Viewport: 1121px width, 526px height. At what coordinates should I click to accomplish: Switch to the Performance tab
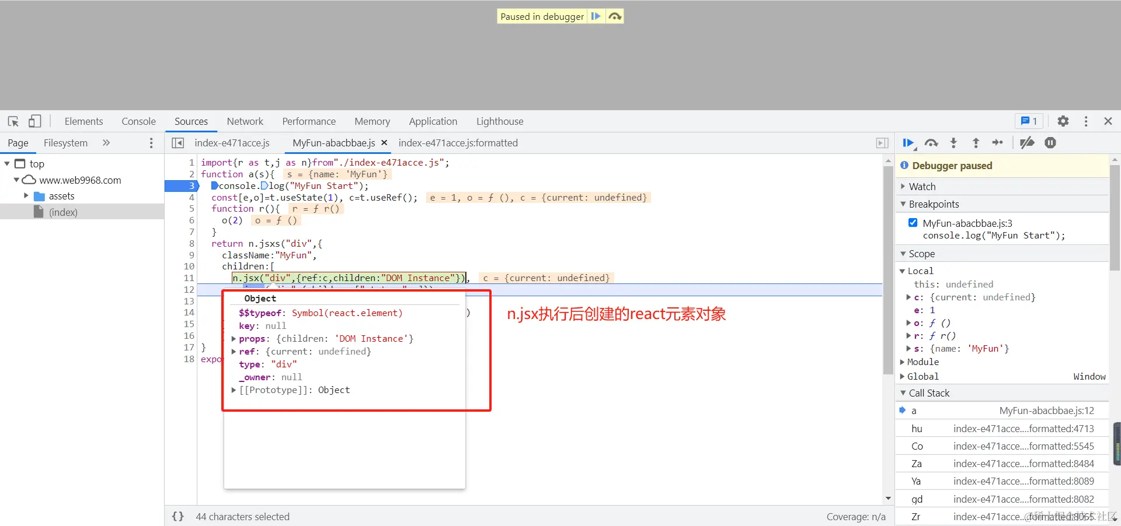[309, 121]
